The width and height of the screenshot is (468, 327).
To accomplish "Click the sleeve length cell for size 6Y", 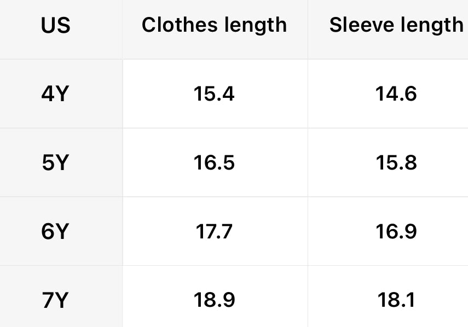I will 396,232.
